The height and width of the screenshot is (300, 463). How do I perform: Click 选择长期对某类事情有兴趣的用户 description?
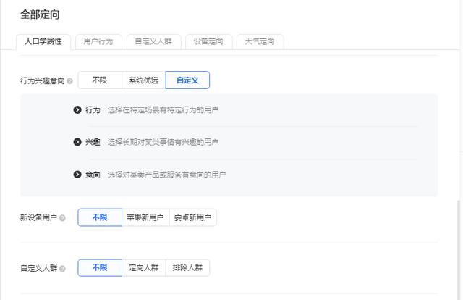click(163, 142)
